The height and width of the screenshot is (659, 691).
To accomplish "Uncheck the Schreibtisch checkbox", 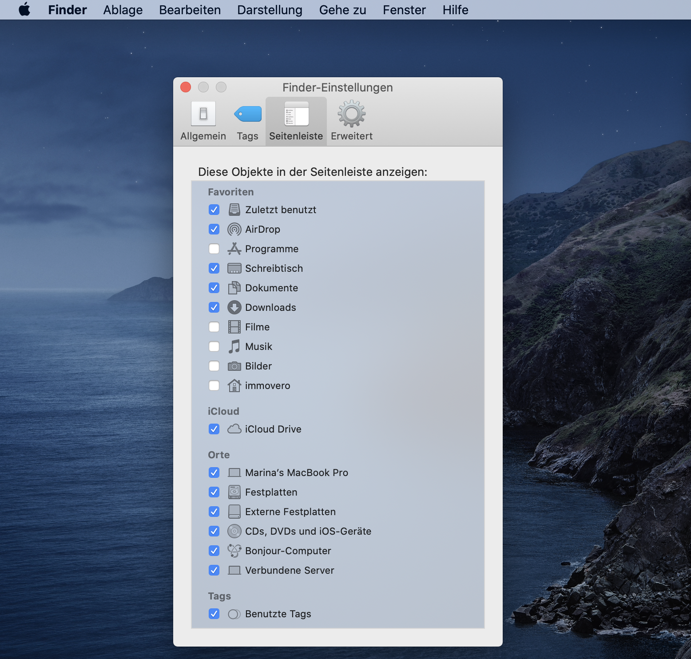I will coord(214,268).
